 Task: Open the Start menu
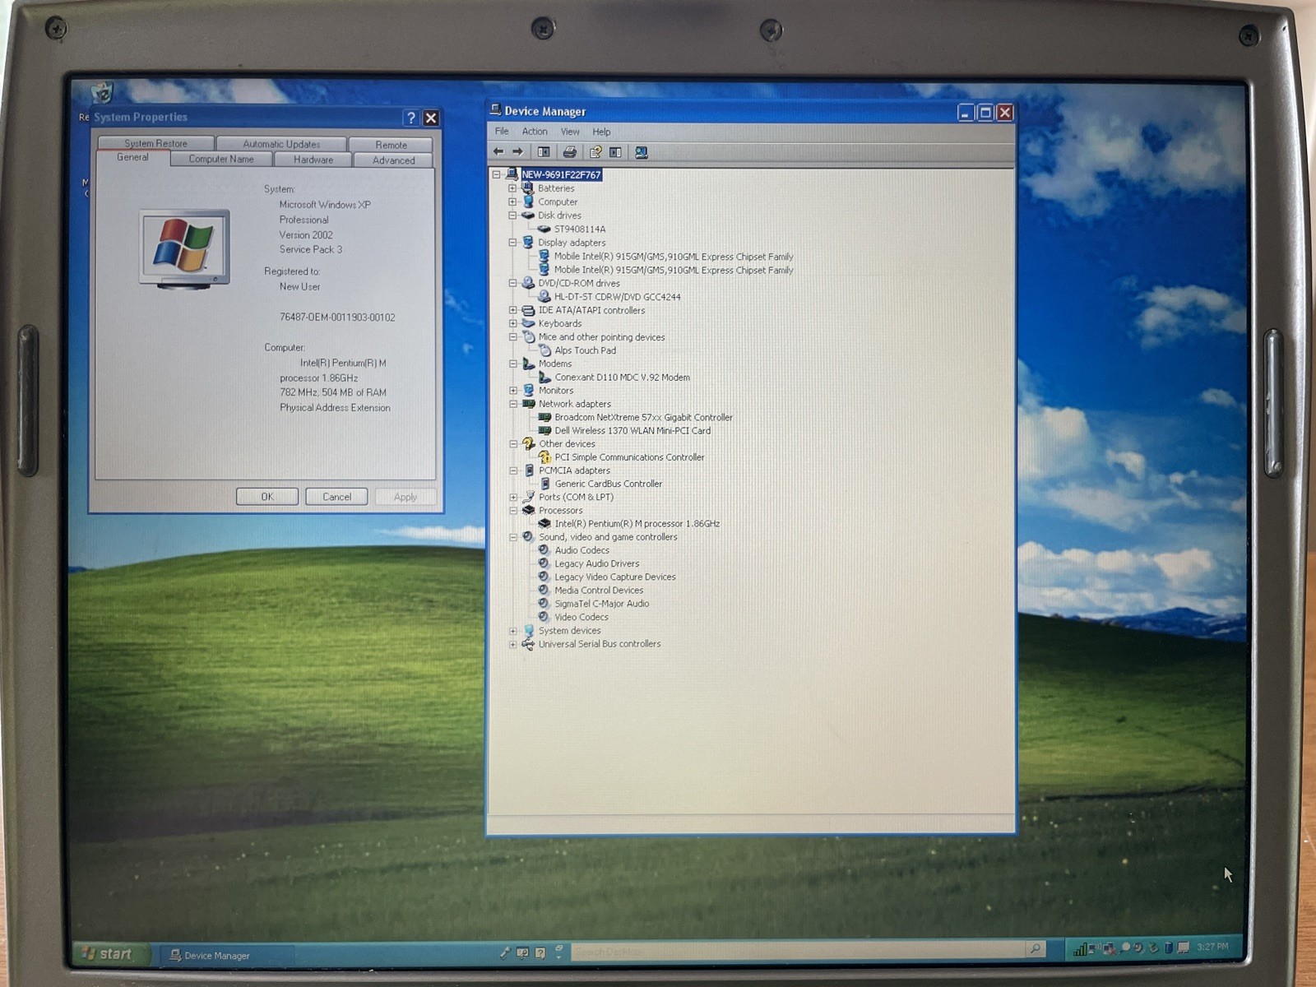click(109, 954)
